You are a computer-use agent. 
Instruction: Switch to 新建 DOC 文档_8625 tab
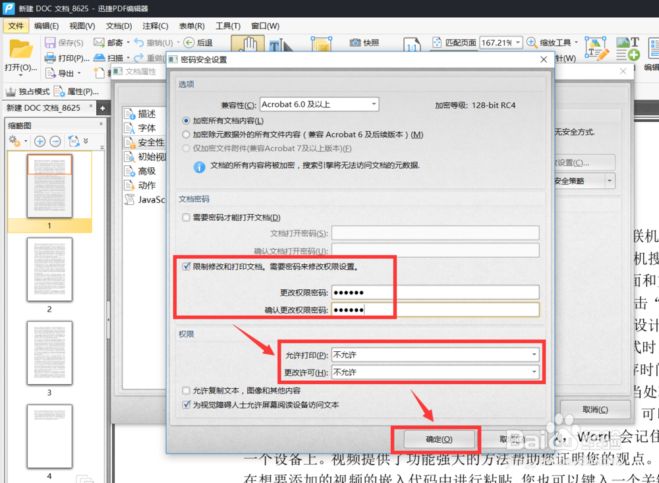tap(43, 108)
